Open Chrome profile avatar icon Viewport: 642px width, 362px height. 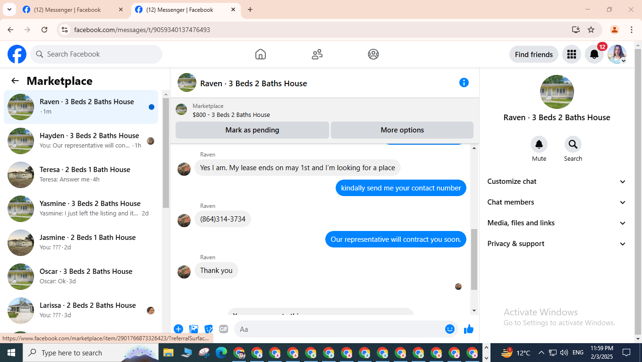click(x=615, y=30)
